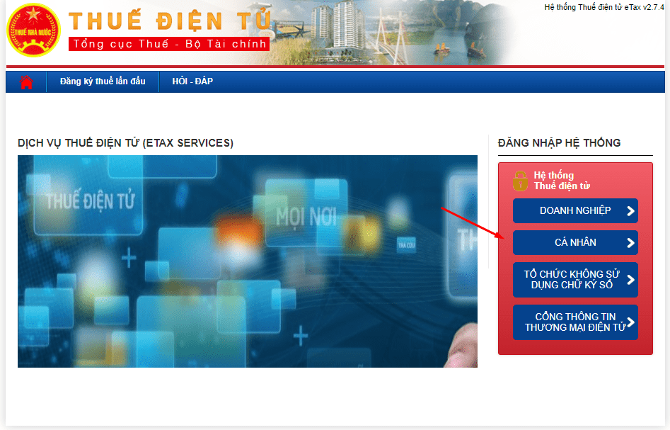Click chevron beside CỔNG THÔNG TIN THƯƠNG MẠI ĐIỆN TỬ
The height and width of the screenshot is (430, 670).
tap(630, 322)
